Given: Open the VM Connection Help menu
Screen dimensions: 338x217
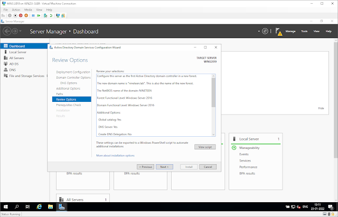Looking at the screenshot, I should coord(49,10).
